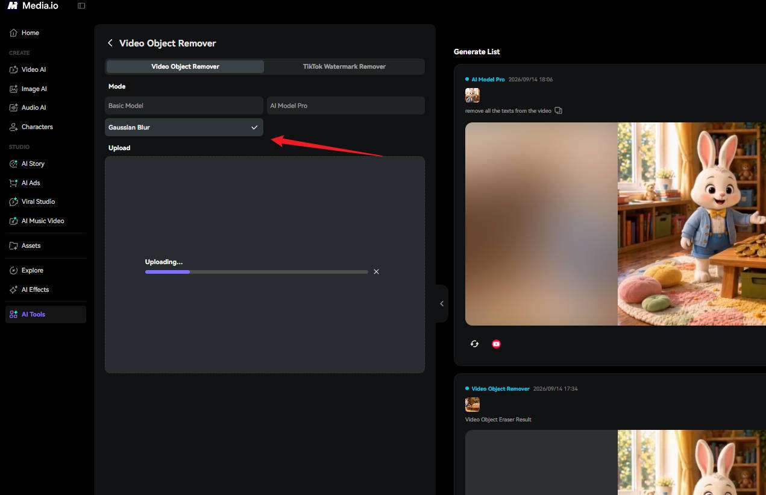Collapse the panel with the middle chevron handle

442,304
